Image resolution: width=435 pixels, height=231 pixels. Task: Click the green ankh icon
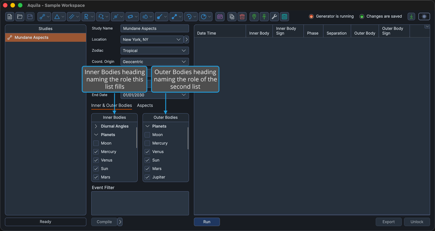264,17
